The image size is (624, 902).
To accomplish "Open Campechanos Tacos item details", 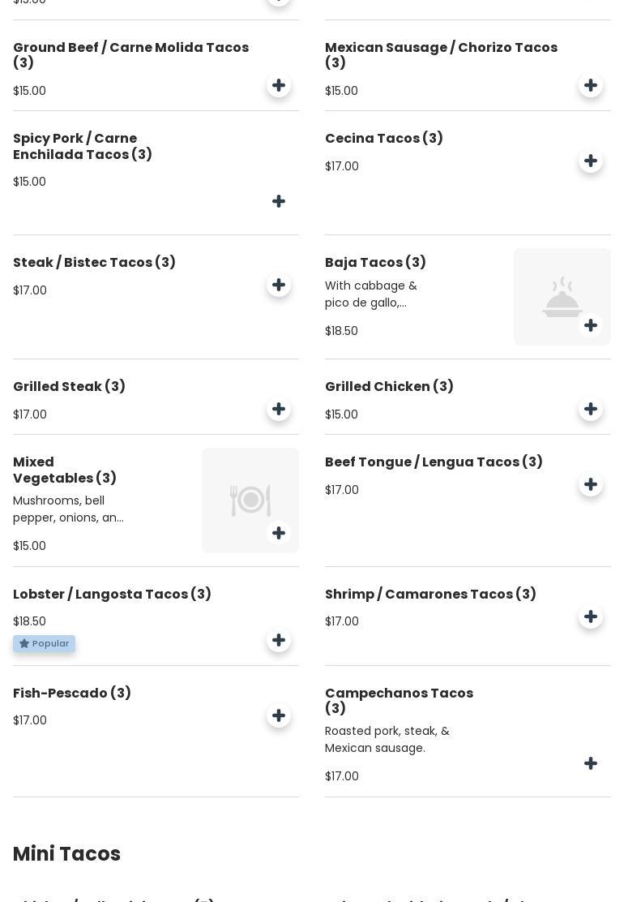I will (x=399, y=701).
